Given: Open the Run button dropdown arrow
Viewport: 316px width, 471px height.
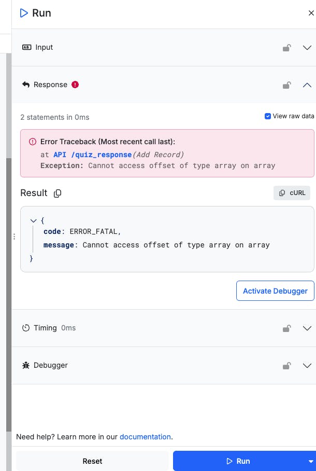Looking at the screenshot, I should coord(311,461).
